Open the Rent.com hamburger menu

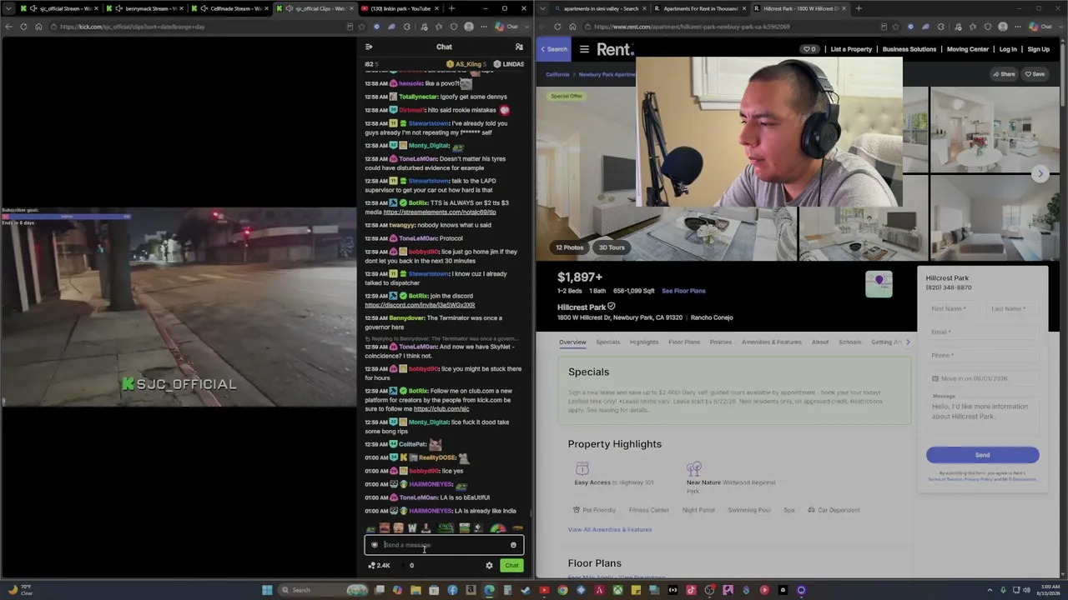tap(584, 49)
